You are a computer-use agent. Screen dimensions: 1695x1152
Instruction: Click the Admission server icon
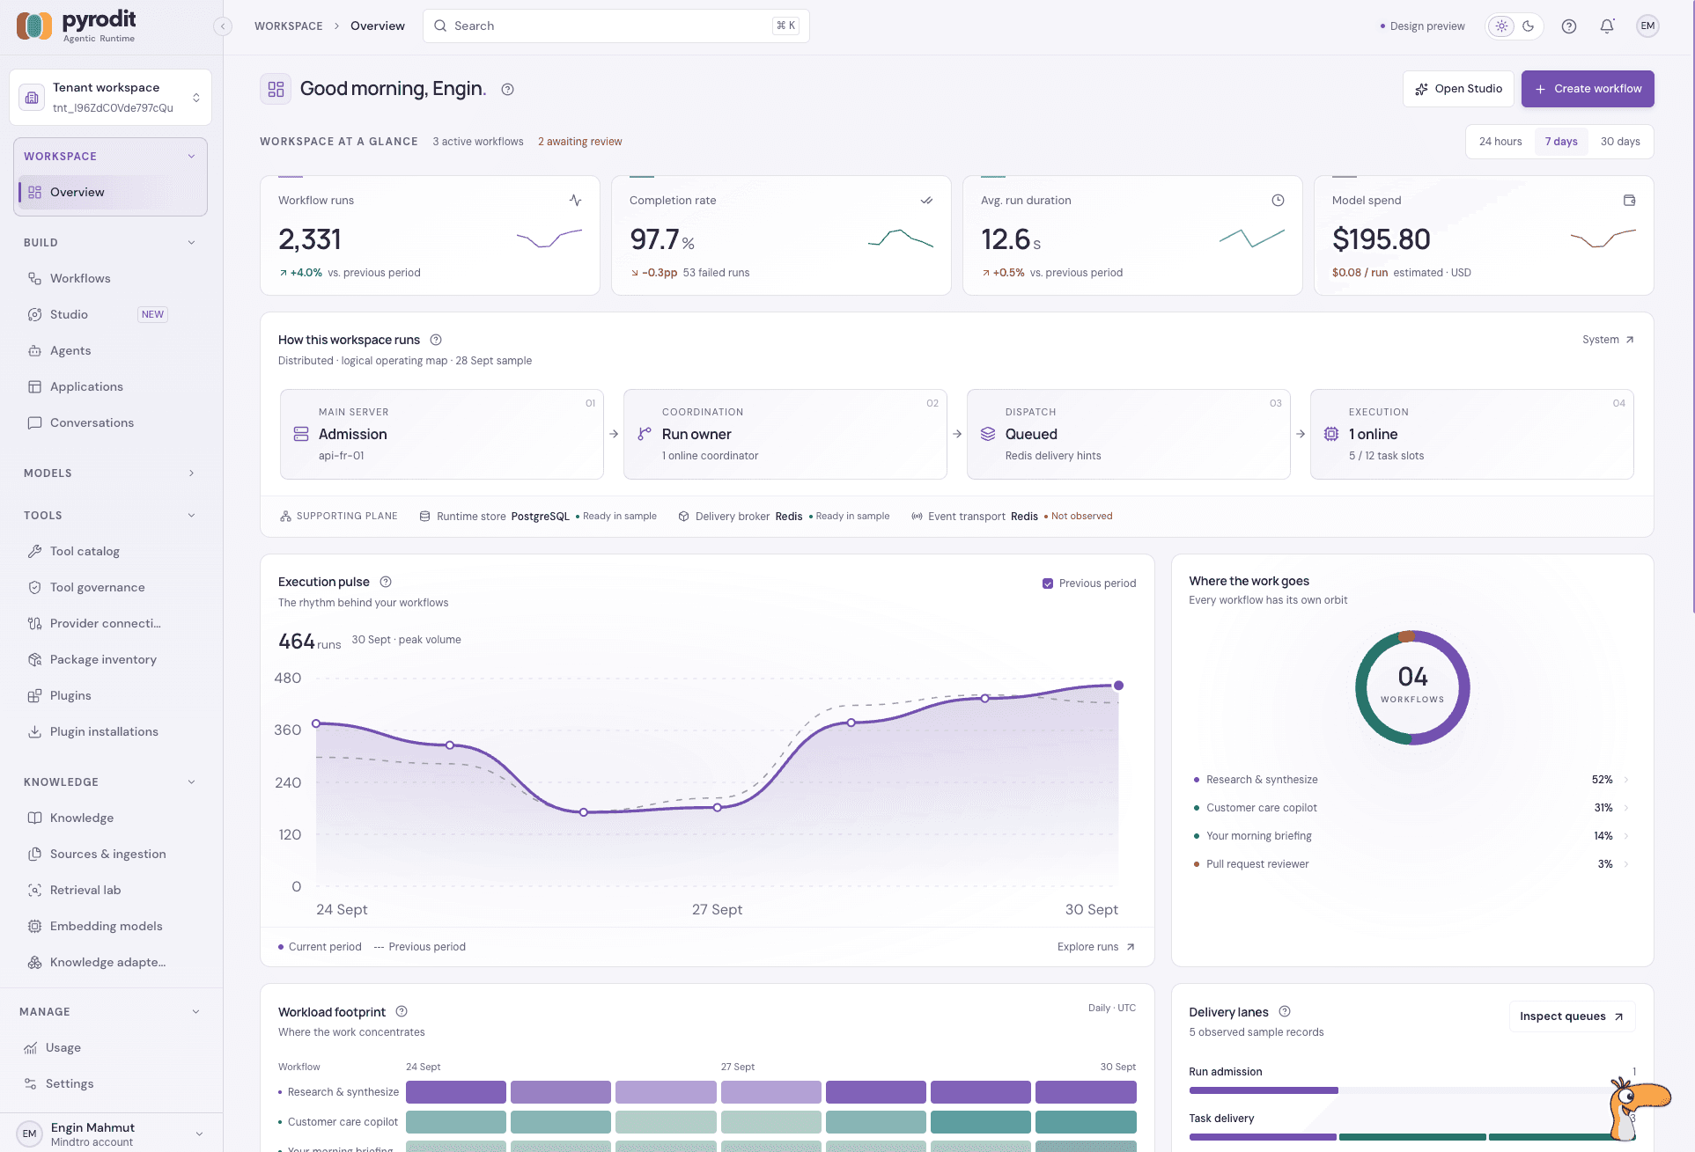pos(301,434)
